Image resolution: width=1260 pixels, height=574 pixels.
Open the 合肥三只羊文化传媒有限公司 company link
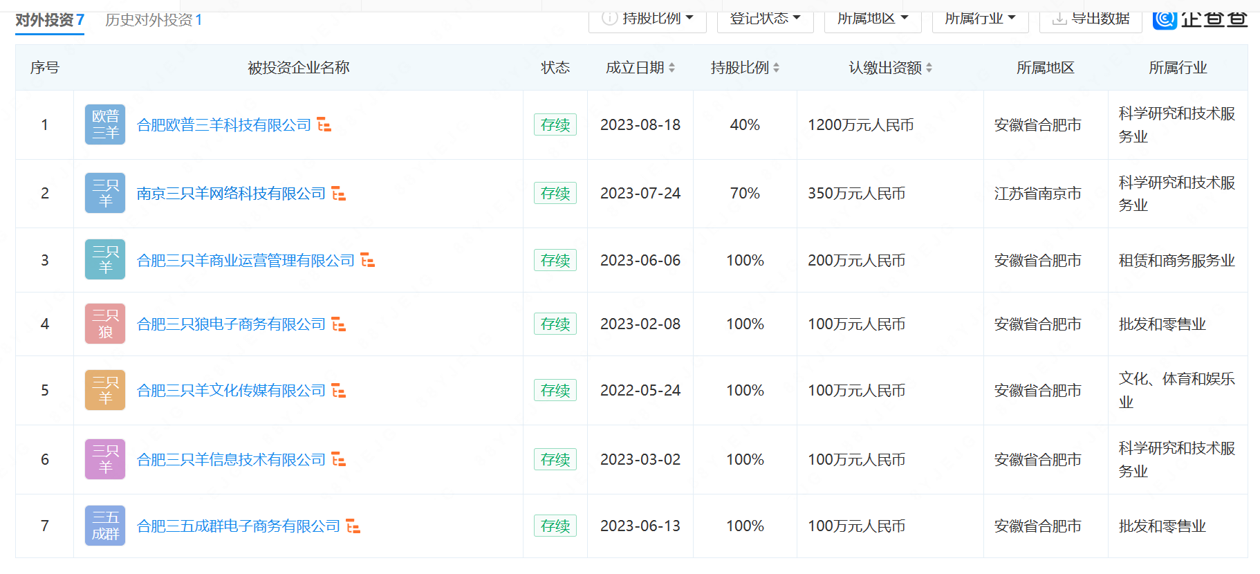coord(231,391)
